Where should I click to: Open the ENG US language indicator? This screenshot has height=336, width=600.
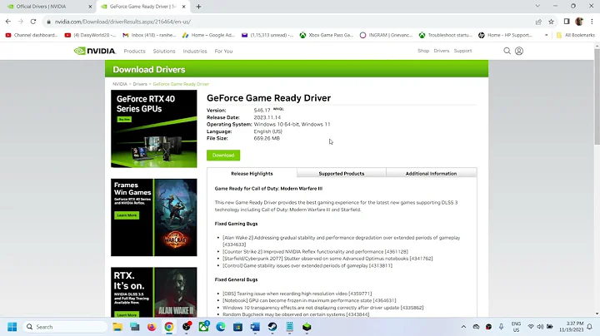(x=516, y=327)
